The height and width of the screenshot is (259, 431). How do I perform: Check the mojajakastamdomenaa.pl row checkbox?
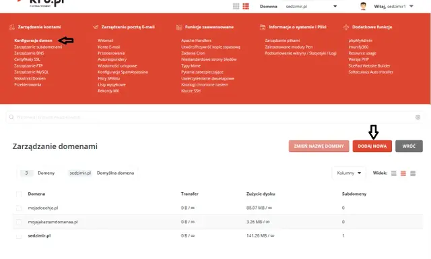tap(19, 222)
